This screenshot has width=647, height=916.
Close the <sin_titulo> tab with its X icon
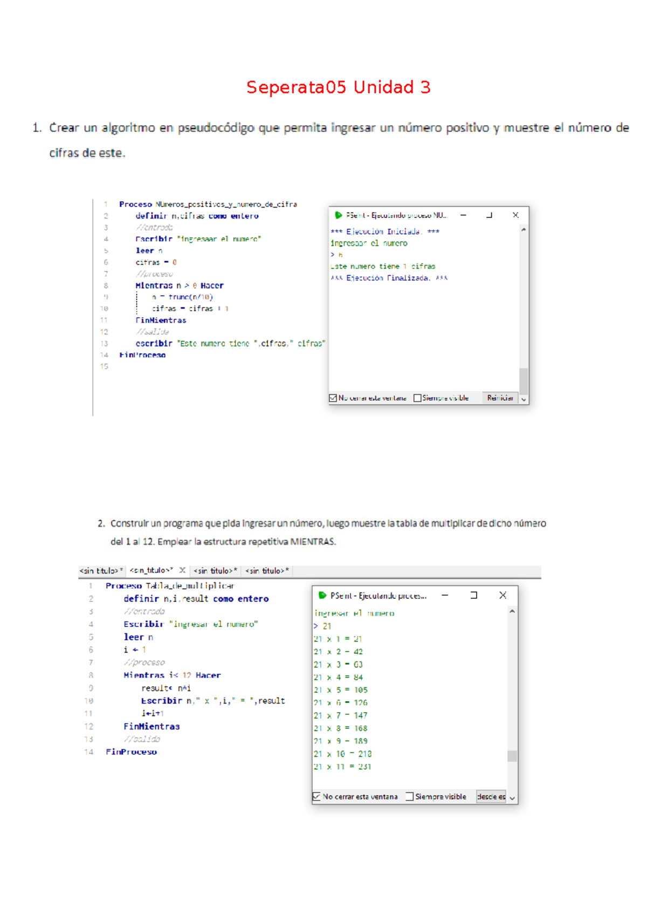[183, 570]
